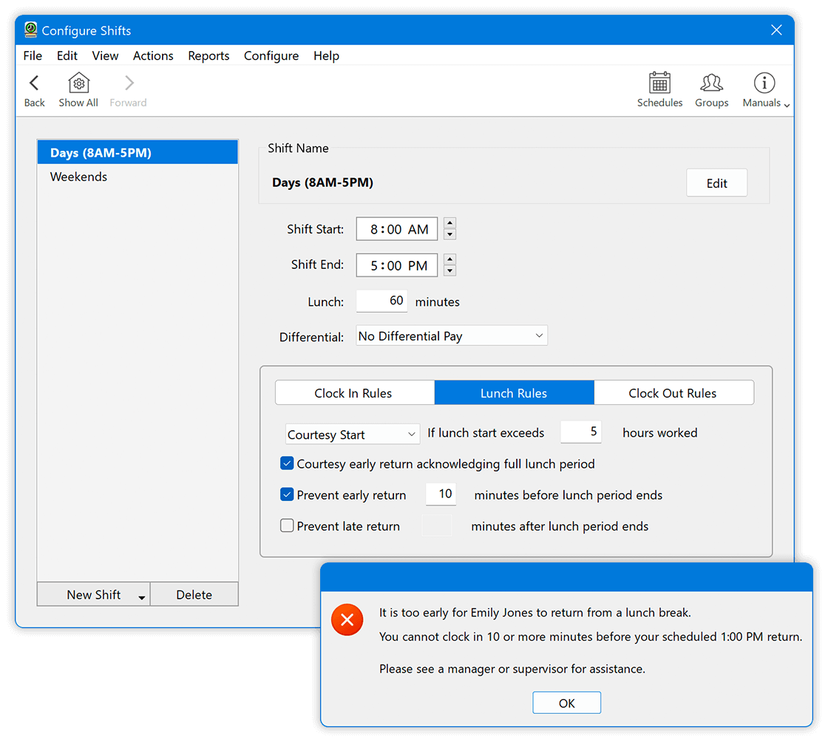Click the New Shift button
The image size is (828, 742).
point(93,594)
